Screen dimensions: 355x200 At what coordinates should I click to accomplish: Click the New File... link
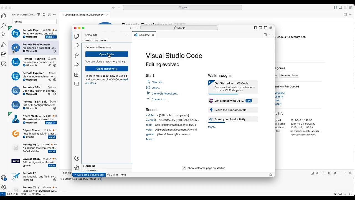(x=158, y=82)
